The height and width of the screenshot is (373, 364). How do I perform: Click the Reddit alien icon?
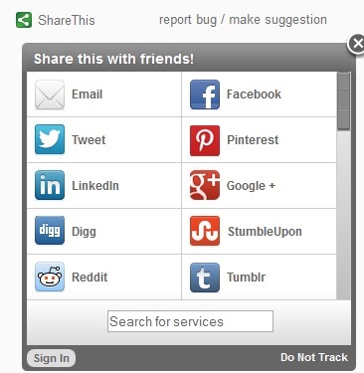[50, 277]
